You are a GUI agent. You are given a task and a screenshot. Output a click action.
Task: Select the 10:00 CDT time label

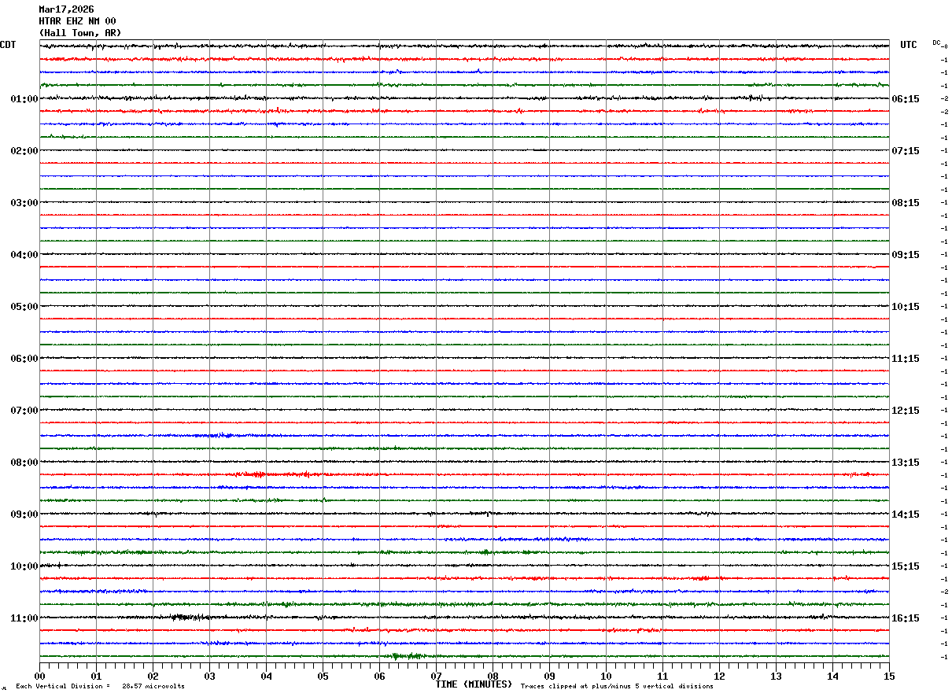pyautogui.click(x=24, y=566)
